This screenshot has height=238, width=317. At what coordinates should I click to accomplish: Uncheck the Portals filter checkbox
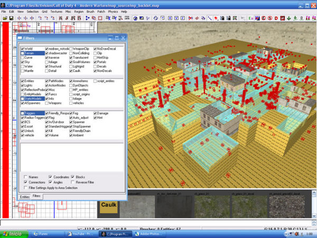95,62
